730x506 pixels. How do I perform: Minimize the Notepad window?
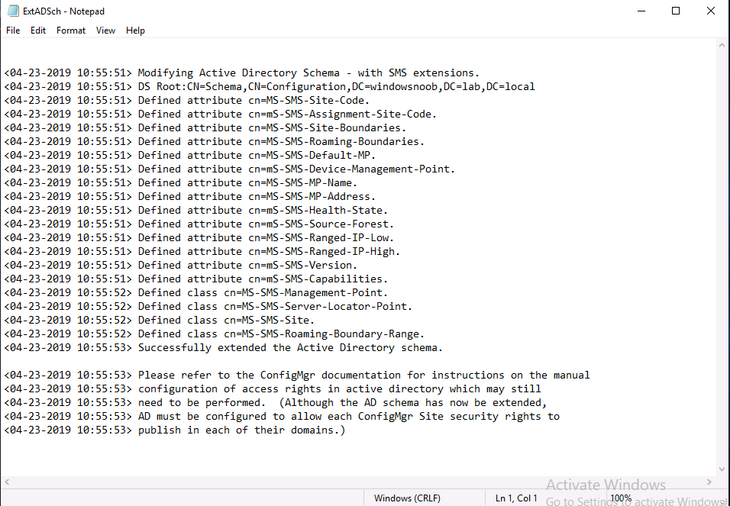[x=641, y=11]
